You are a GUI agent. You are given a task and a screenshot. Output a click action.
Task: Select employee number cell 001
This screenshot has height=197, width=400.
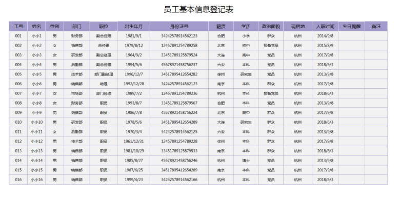click(x=18, y=36)
